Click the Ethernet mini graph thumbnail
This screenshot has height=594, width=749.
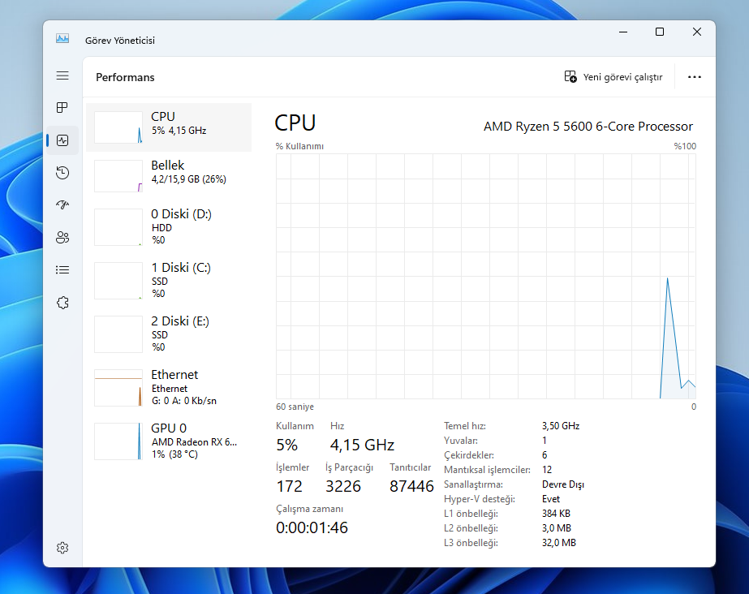(x=118, y=388)
